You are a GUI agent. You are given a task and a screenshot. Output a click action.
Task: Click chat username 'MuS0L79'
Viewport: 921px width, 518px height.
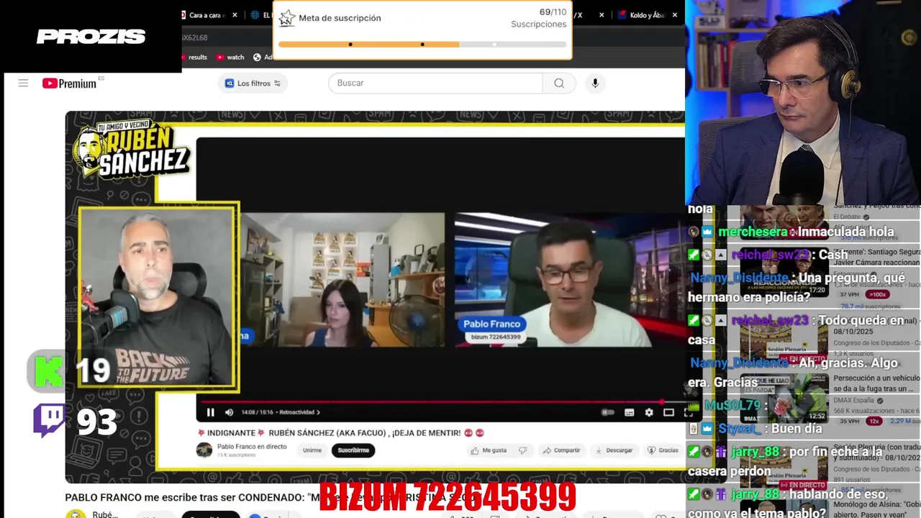tap(732, 406)
